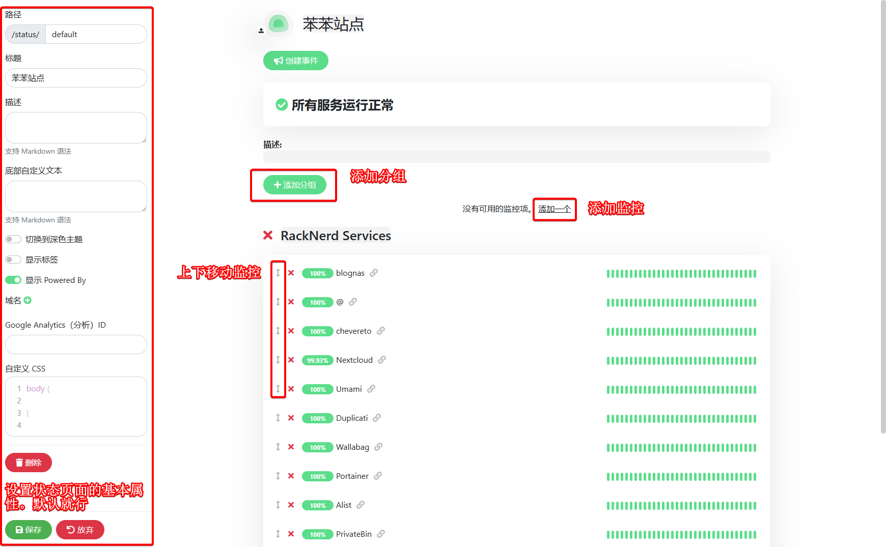
Task: Click the 添加一个 link to add a monitor
Action: click(555, 209)
